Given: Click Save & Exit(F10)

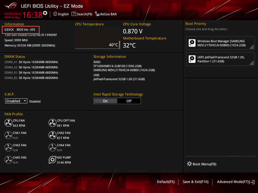Looking at the screenshot, I should click(x=195, y=182).
